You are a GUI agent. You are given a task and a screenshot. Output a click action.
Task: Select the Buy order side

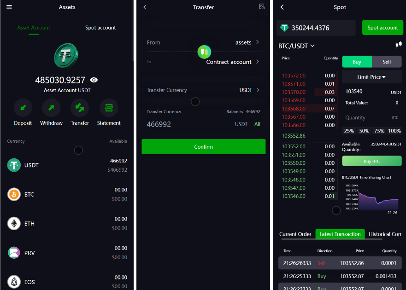[x=357, y=62]
